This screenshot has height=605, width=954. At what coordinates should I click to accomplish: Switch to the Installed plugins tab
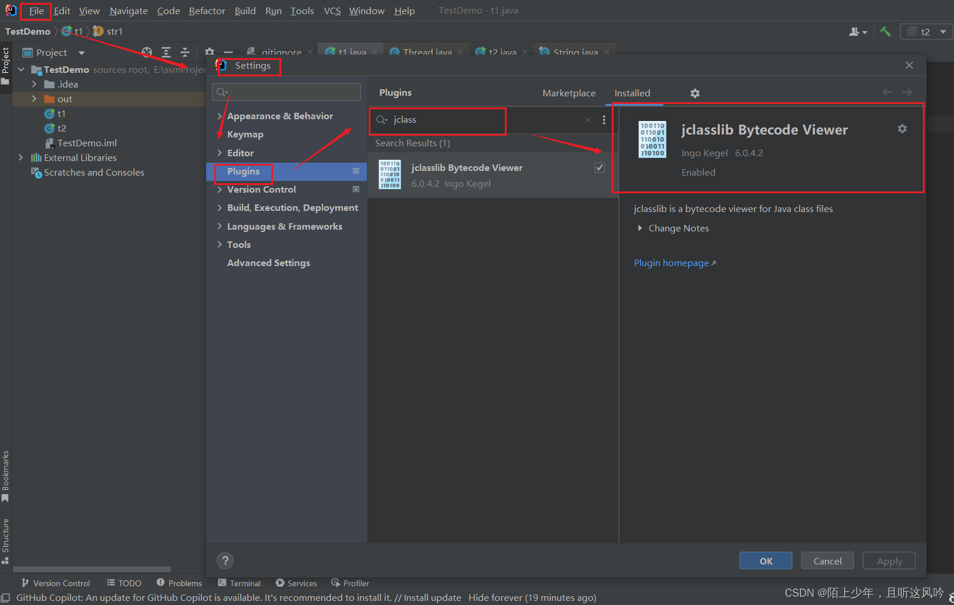632,93
